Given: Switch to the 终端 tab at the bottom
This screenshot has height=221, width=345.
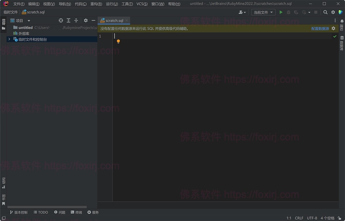Looking at the screenshot, I should coord(76,212).
